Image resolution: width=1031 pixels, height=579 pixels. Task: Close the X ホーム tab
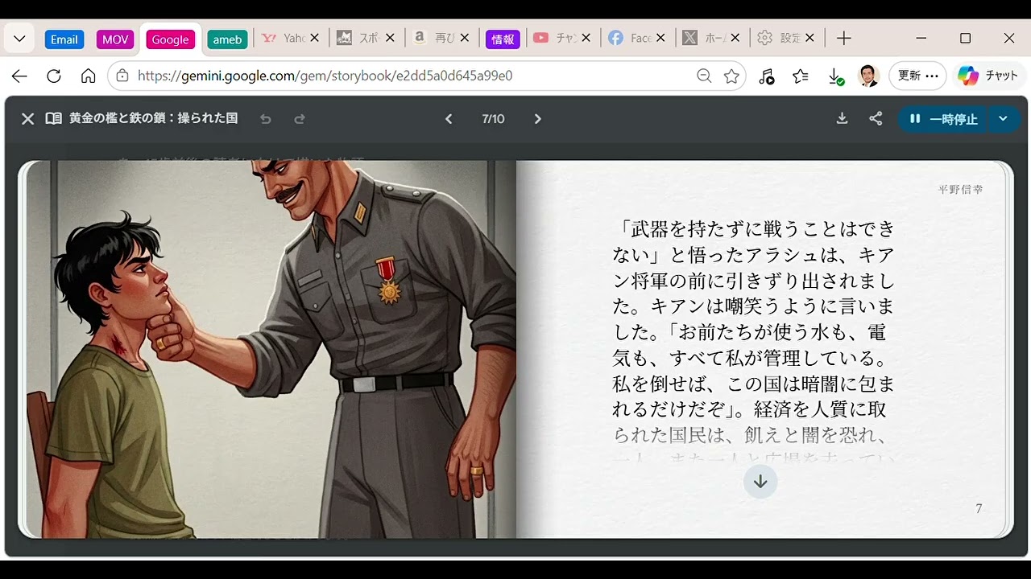click(x=735, y=38)
